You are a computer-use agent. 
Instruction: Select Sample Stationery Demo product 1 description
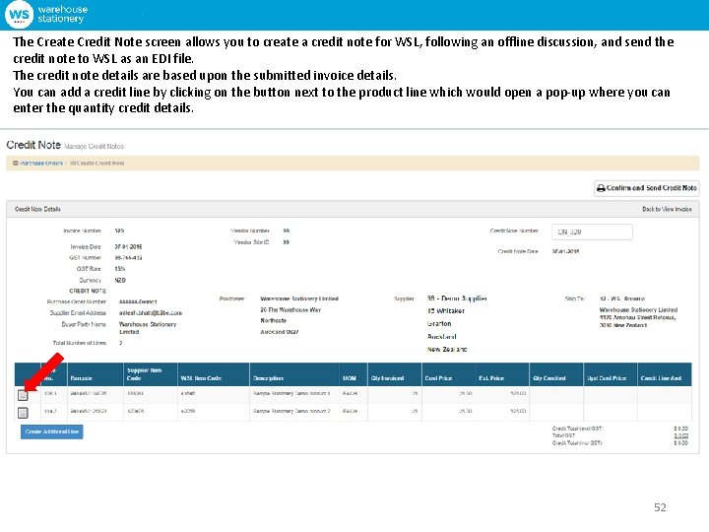tap(291, 393)
